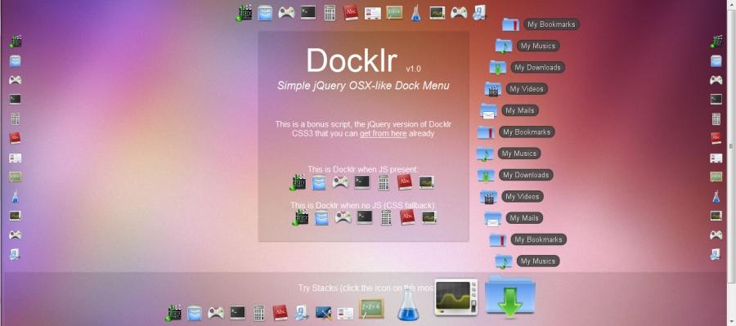Click the screen-with-tools icon in bottom dock

[x=324, y=313]
